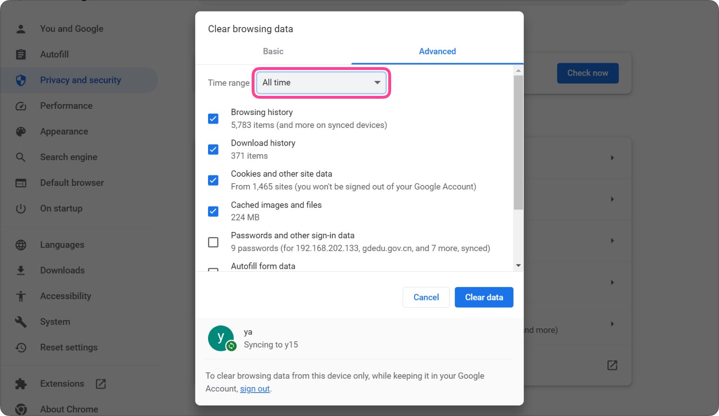Click the Accessibility figure icon
Screen dimensions: 719x416
tap(21, 296)
